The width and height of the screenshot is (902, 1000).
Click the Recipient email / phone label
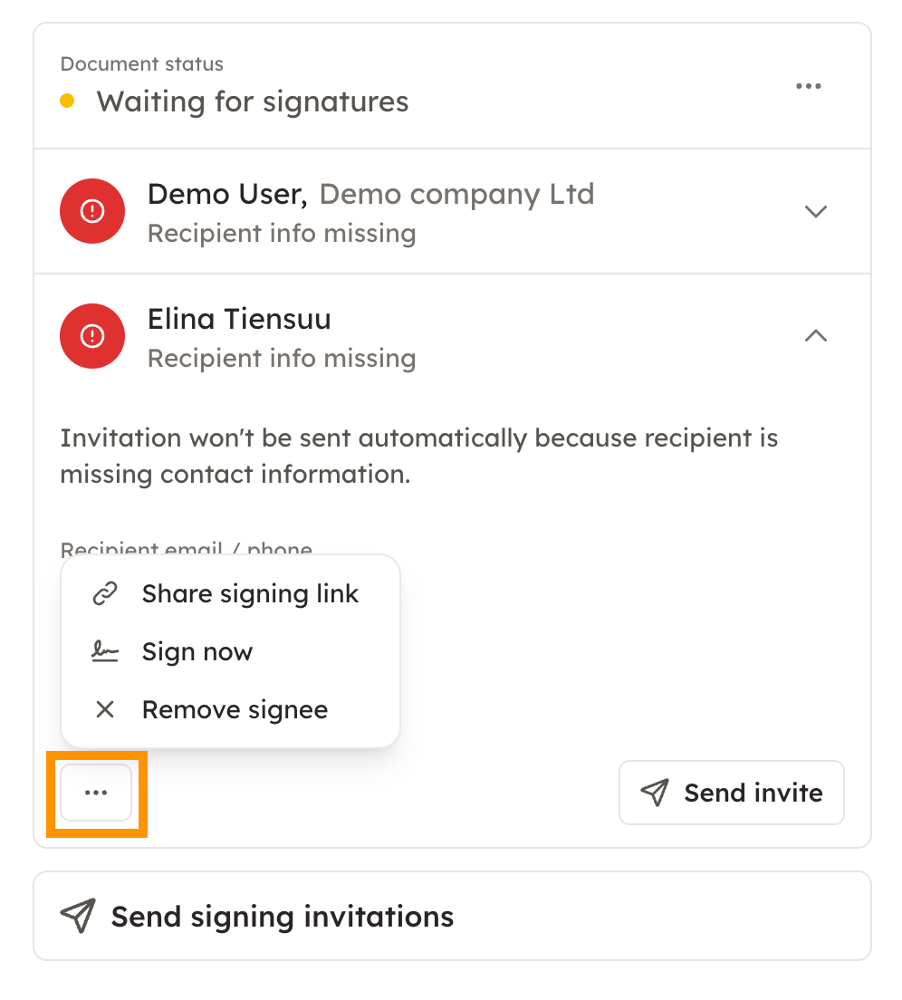(186, 549)
